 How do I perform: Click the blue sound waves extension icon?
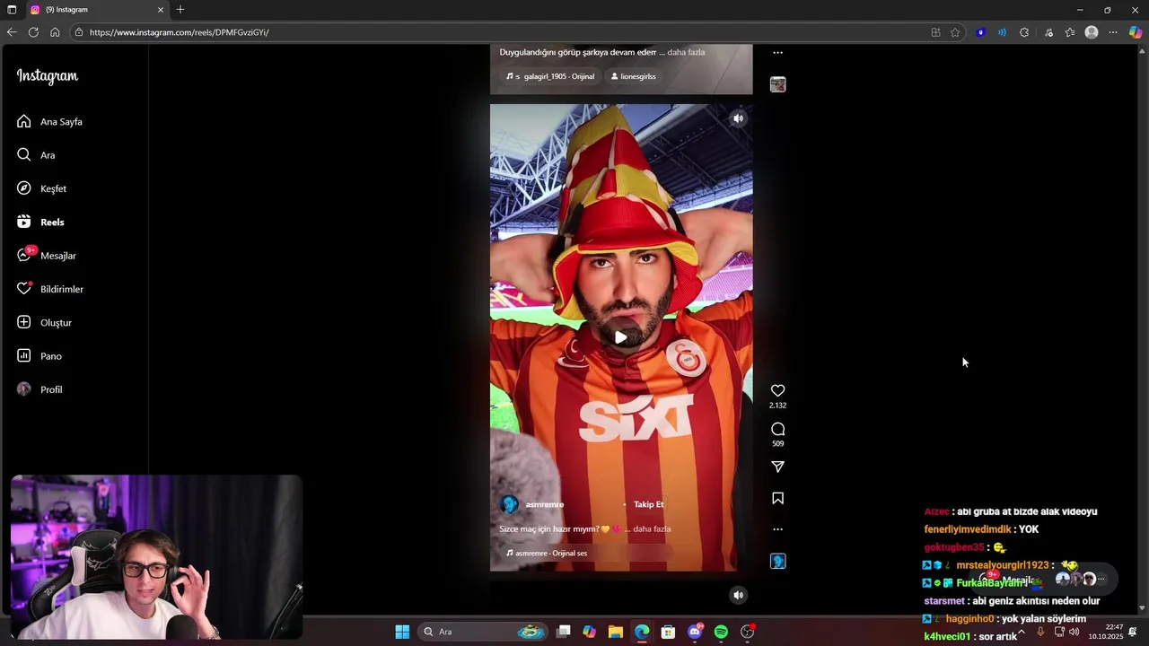pos(1002,32)
